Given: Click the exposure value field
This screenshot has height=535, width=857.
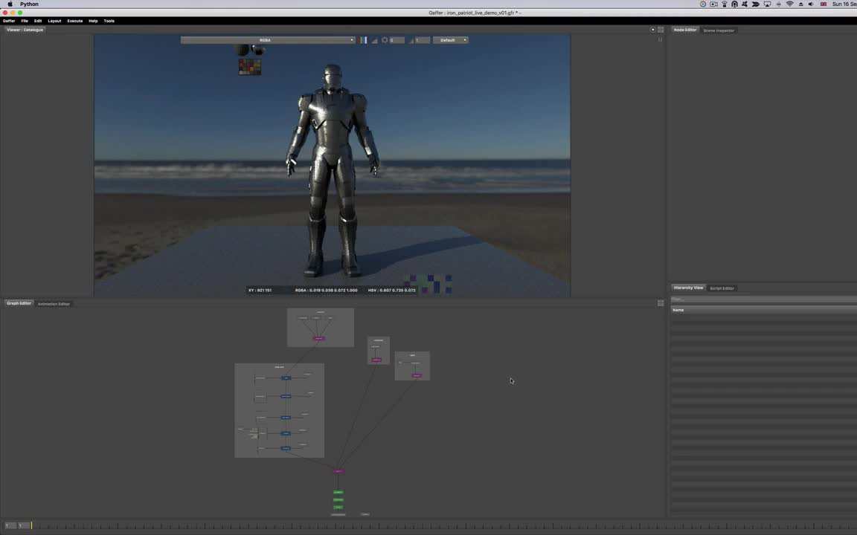Looking at the screenshot, I should pyautogui.click(x=397, y=40).
